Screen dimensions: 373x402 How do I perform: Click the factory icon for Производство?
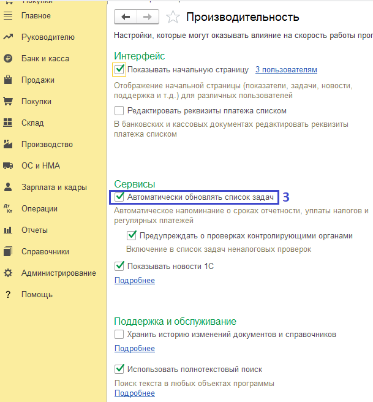(8, 145)
